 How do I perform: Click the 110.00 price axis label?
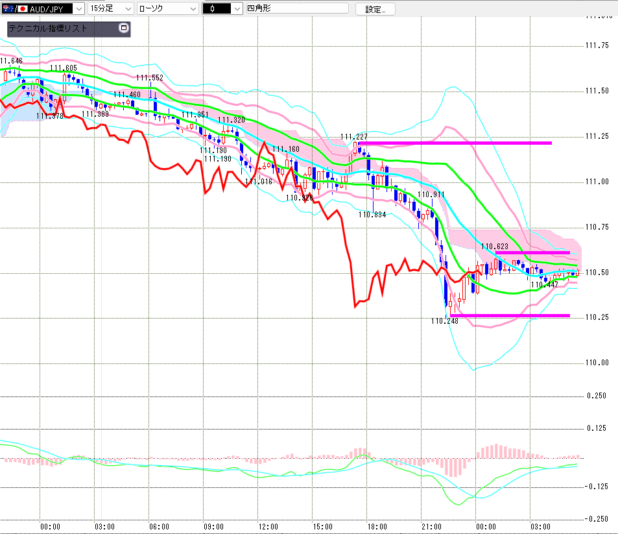click(597, 363)
